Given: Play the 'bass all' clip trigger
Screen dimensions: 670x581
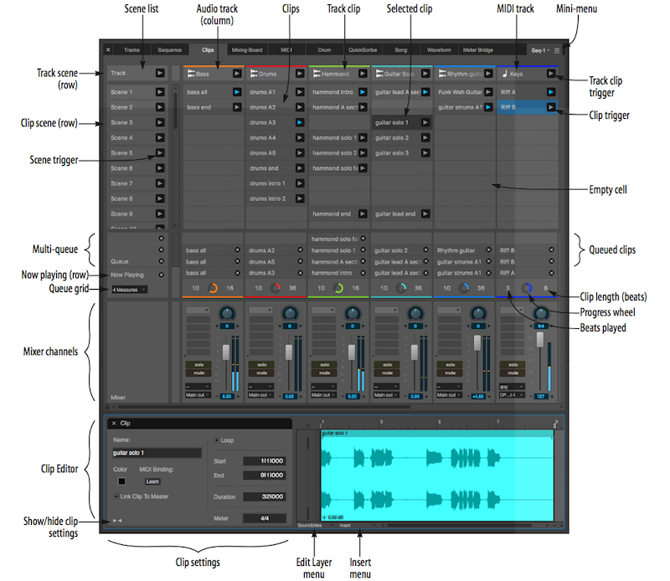Looking at the screenshot, I should pos(237,92).
